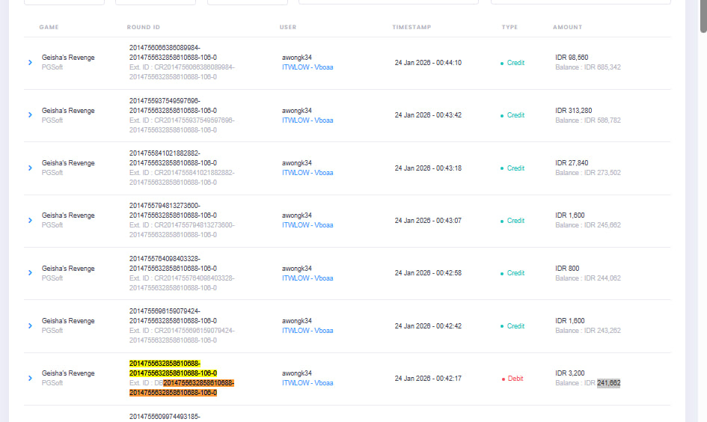Screen dimensions: 707x422
Task: Click the AMOUNT column header
Action: coord(567,27)
